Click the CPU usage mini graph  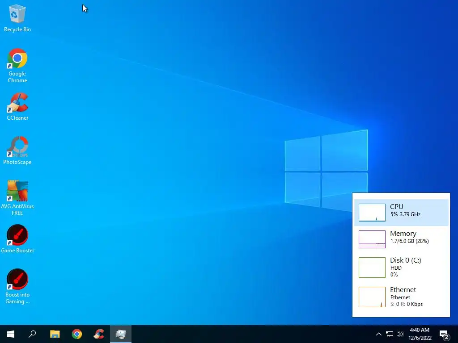point(372,213)
